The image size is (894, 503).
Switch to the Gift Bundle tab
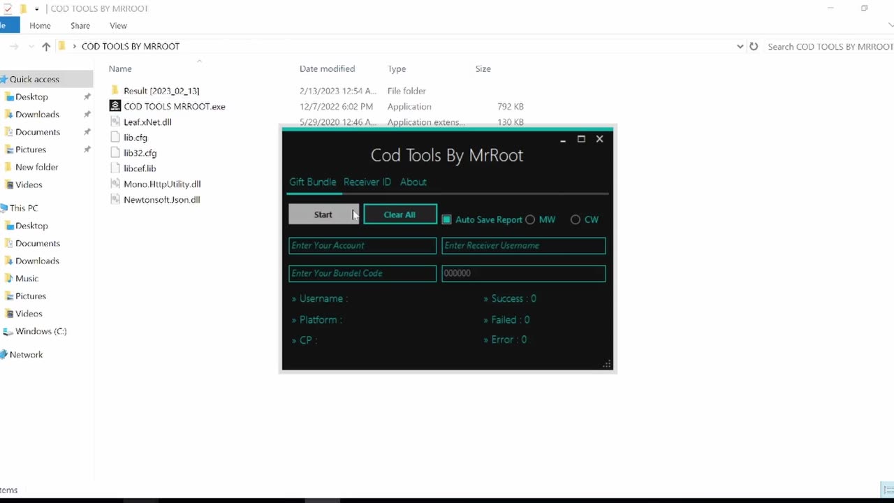point(313,182)
